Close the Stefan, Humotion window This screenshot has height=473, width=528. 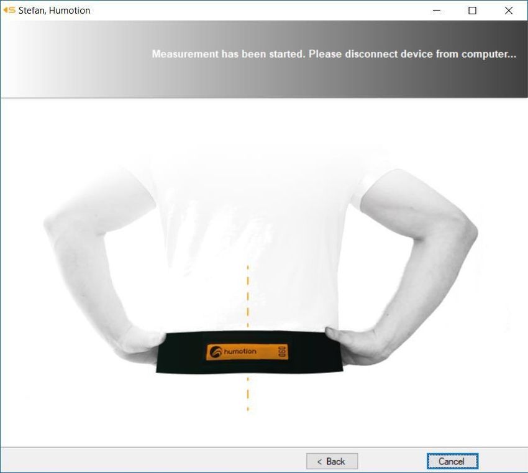point(509,11)
